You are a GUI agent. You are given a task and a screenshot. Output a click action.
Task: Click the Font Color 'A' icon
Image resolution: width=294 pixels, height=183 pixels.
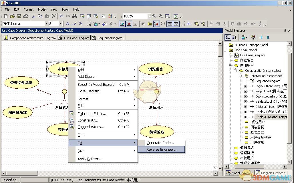(x=67, y=24)
